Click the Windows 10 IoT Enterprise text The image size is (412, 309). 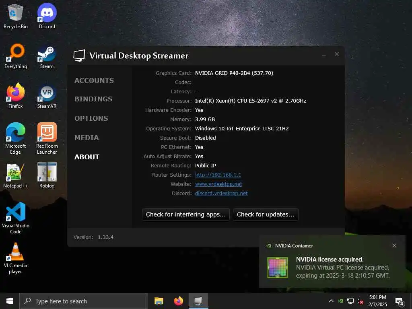(x=242, y=128)
